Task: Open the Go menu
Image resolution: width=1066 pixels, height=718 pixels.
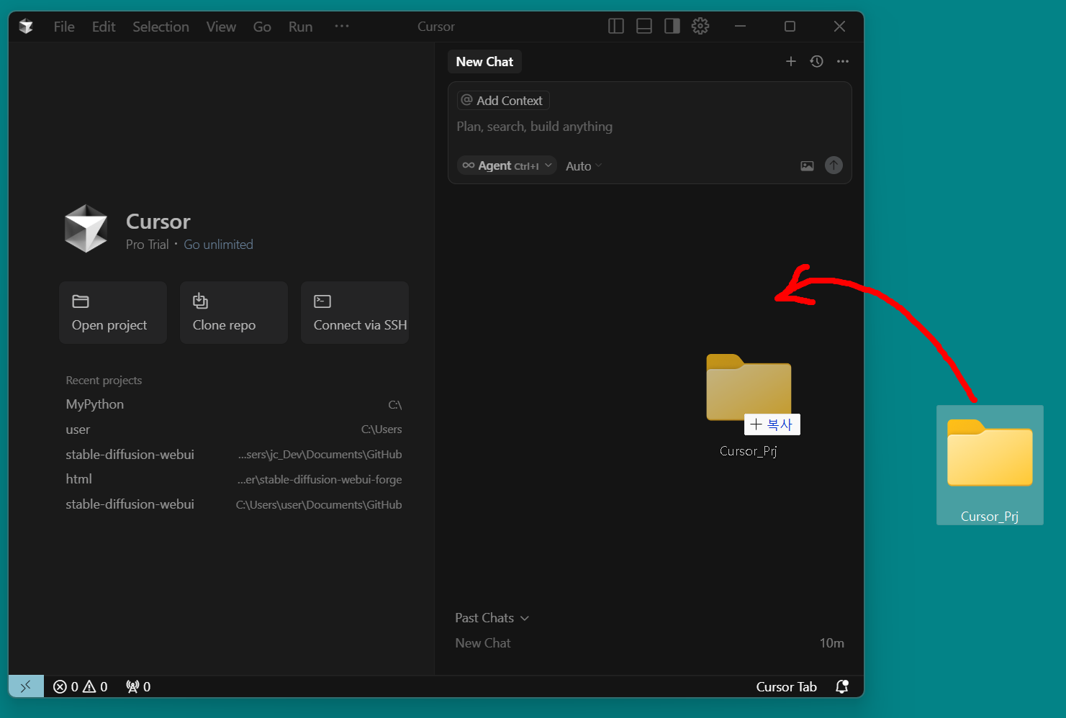Action: (x=262, y=27)
